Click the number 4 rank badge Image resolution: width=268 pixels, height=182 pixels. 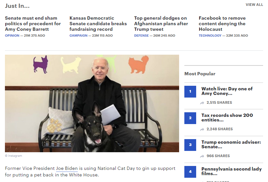pyautogui.click(x=190, y=172)
